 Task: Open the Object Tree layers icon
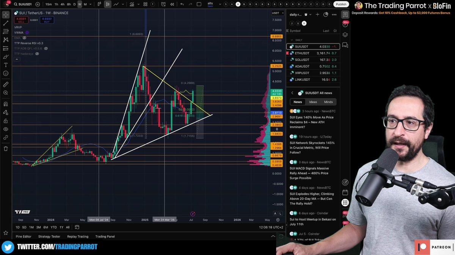pos(345,35)
